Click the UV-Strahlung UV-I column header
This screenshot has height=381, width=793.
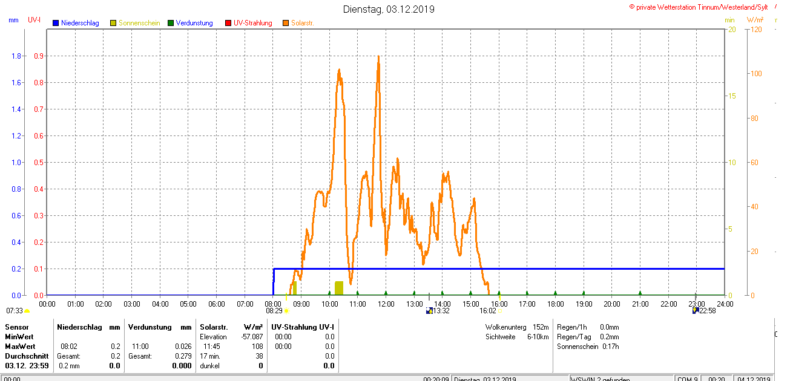coord(303,327)
